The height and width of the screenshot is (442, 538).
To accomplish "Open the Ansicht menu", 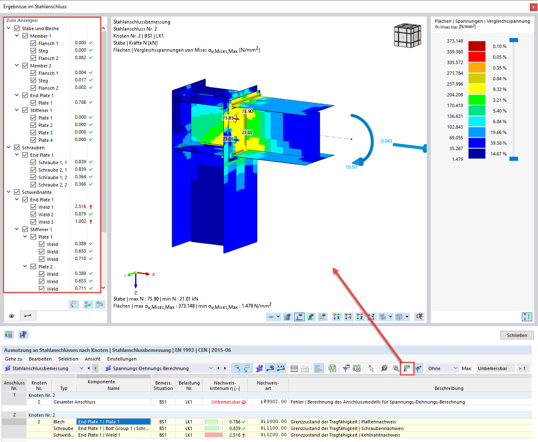I will click(93, 359).
